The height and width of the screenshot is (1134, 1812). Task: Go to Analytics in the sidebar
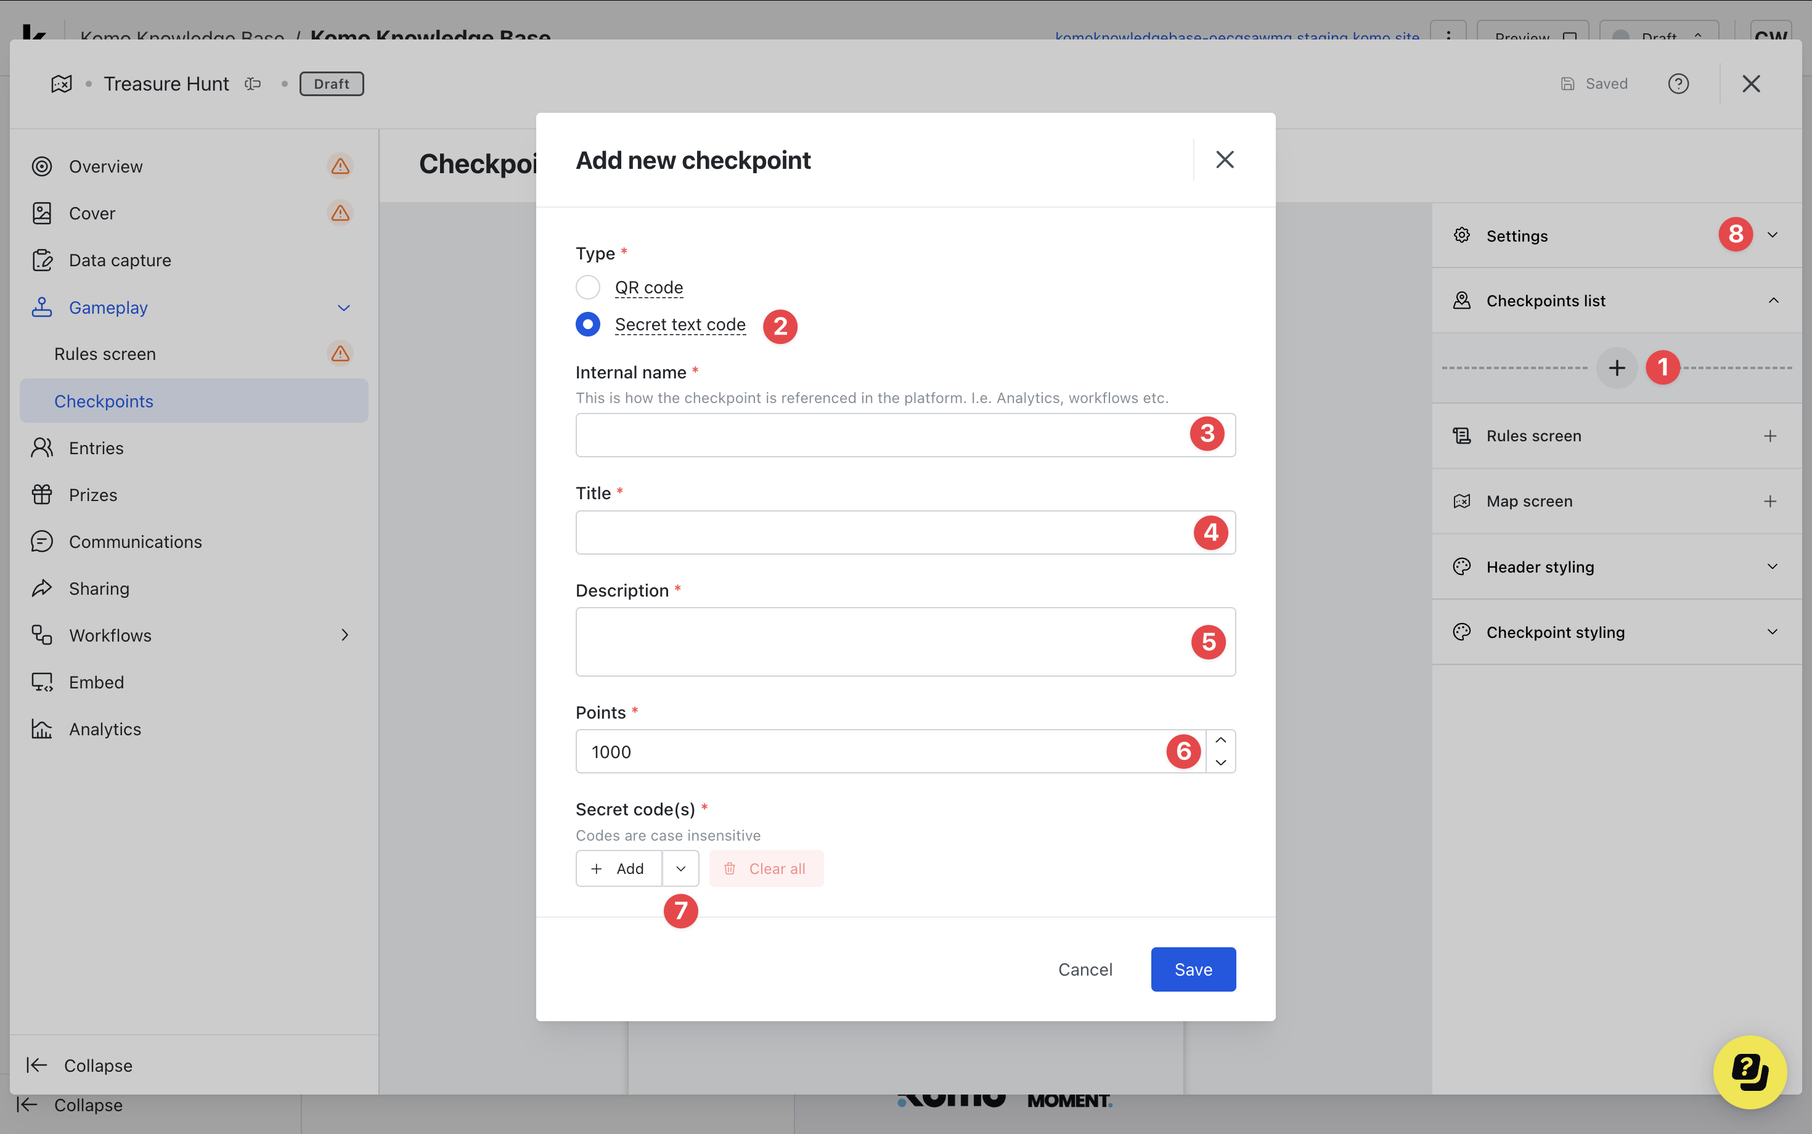click(104, 729)
